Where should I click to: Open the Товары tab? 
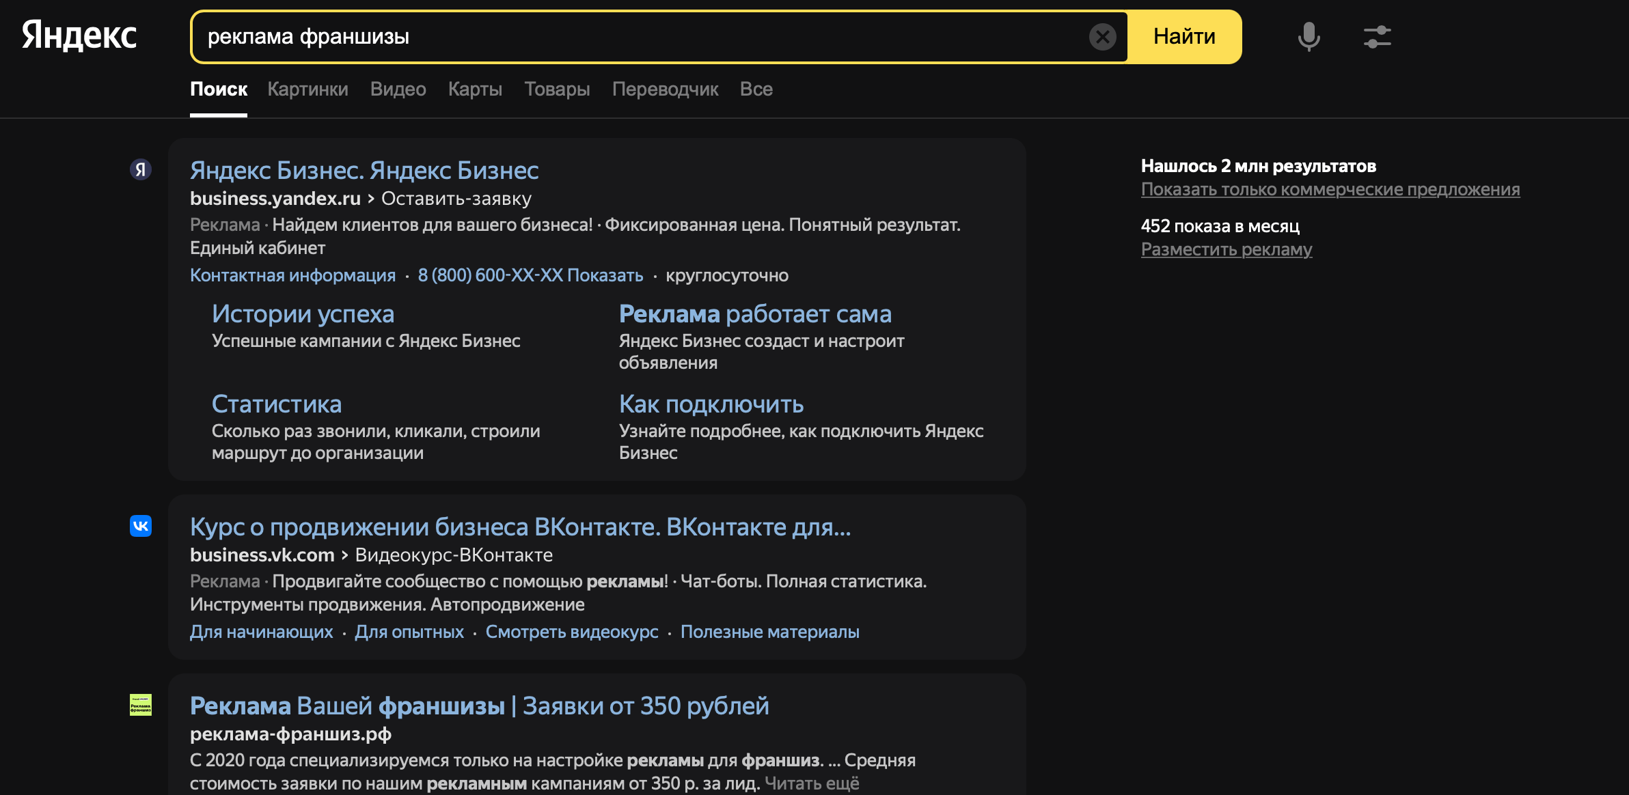click(x=557, y=89)
